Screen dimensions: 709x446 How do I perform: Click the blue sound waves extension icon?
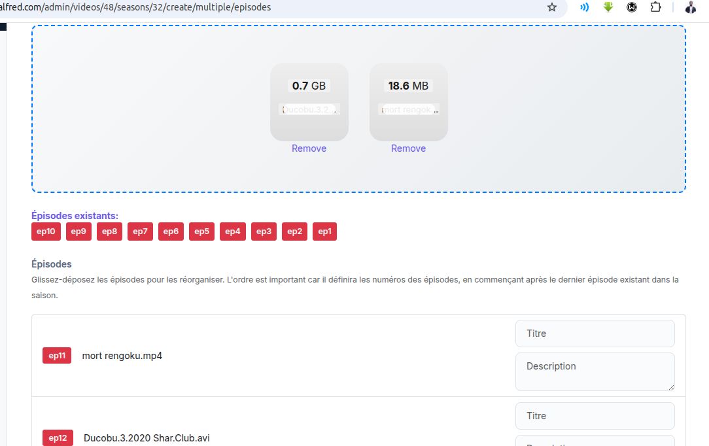tap(585, 8)
